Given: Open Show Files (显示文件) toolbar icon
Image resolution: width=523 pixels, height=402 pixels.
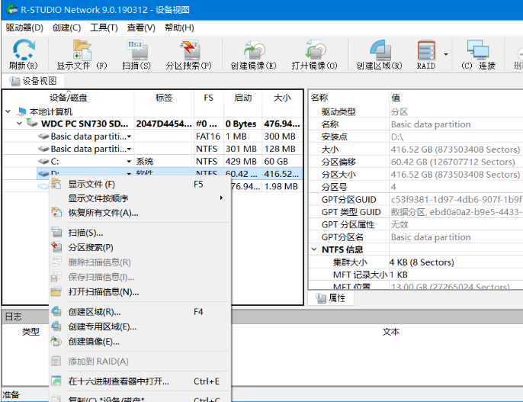Looking at the screenshot, I should pyautogui.click(x=82, y=54).
